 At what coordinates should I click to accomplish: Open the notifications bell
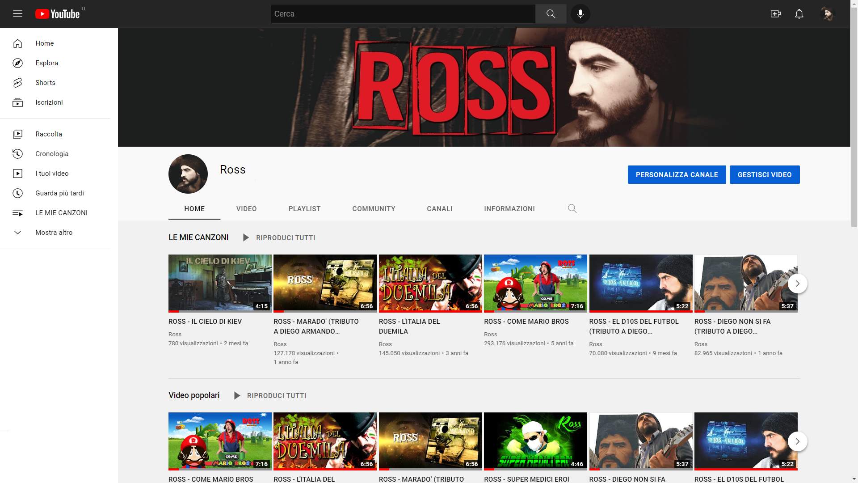pos(799,14)
